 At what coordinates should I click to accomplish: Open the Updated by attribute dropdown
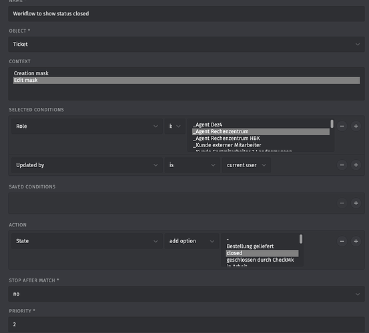[87, 165]
